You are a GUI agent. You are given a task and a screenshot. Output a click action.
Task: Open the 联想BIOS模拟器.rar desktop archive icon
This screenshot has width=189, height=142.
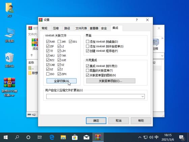click(x=9, y=87)
